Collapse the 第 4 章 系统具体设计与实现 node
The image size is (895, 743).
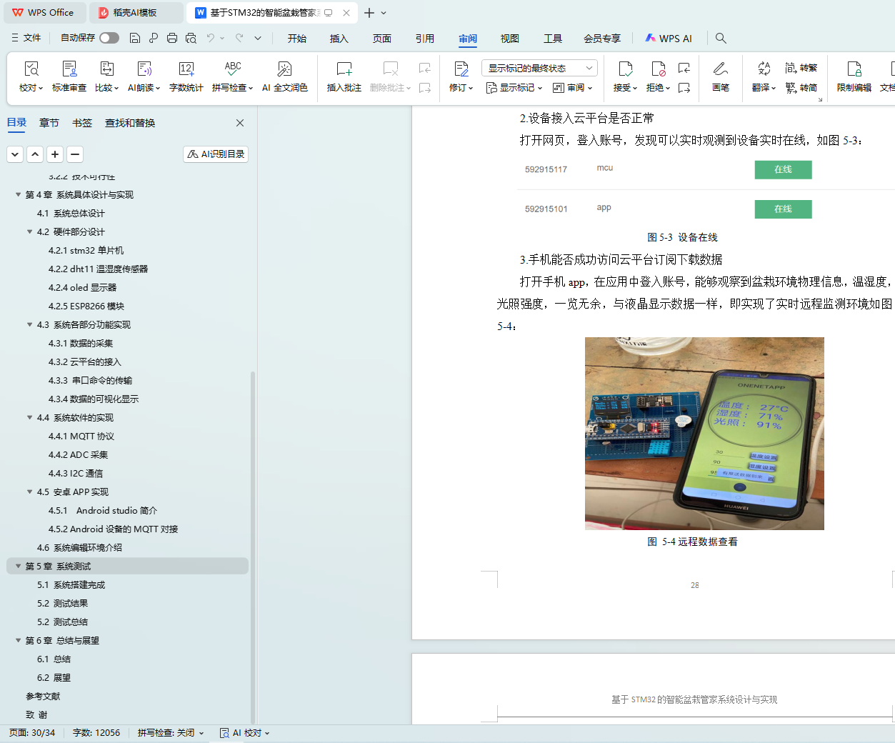pyautogui.click(x=19, y=194)
